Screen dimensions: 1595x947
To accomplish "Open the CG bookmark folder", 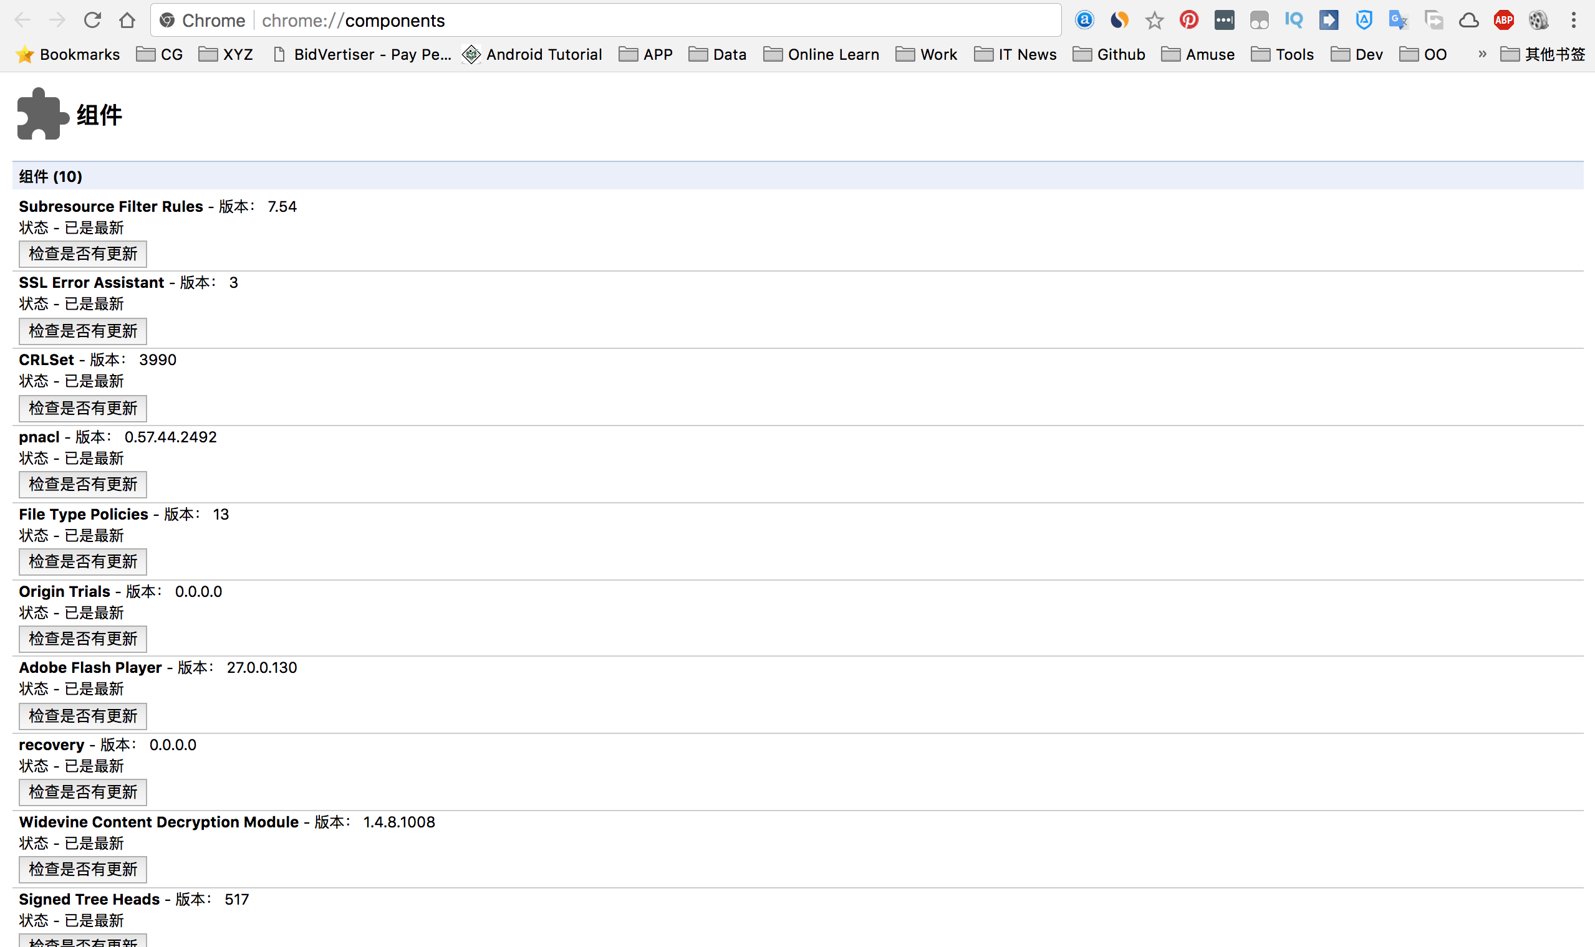I will [160, 55].
